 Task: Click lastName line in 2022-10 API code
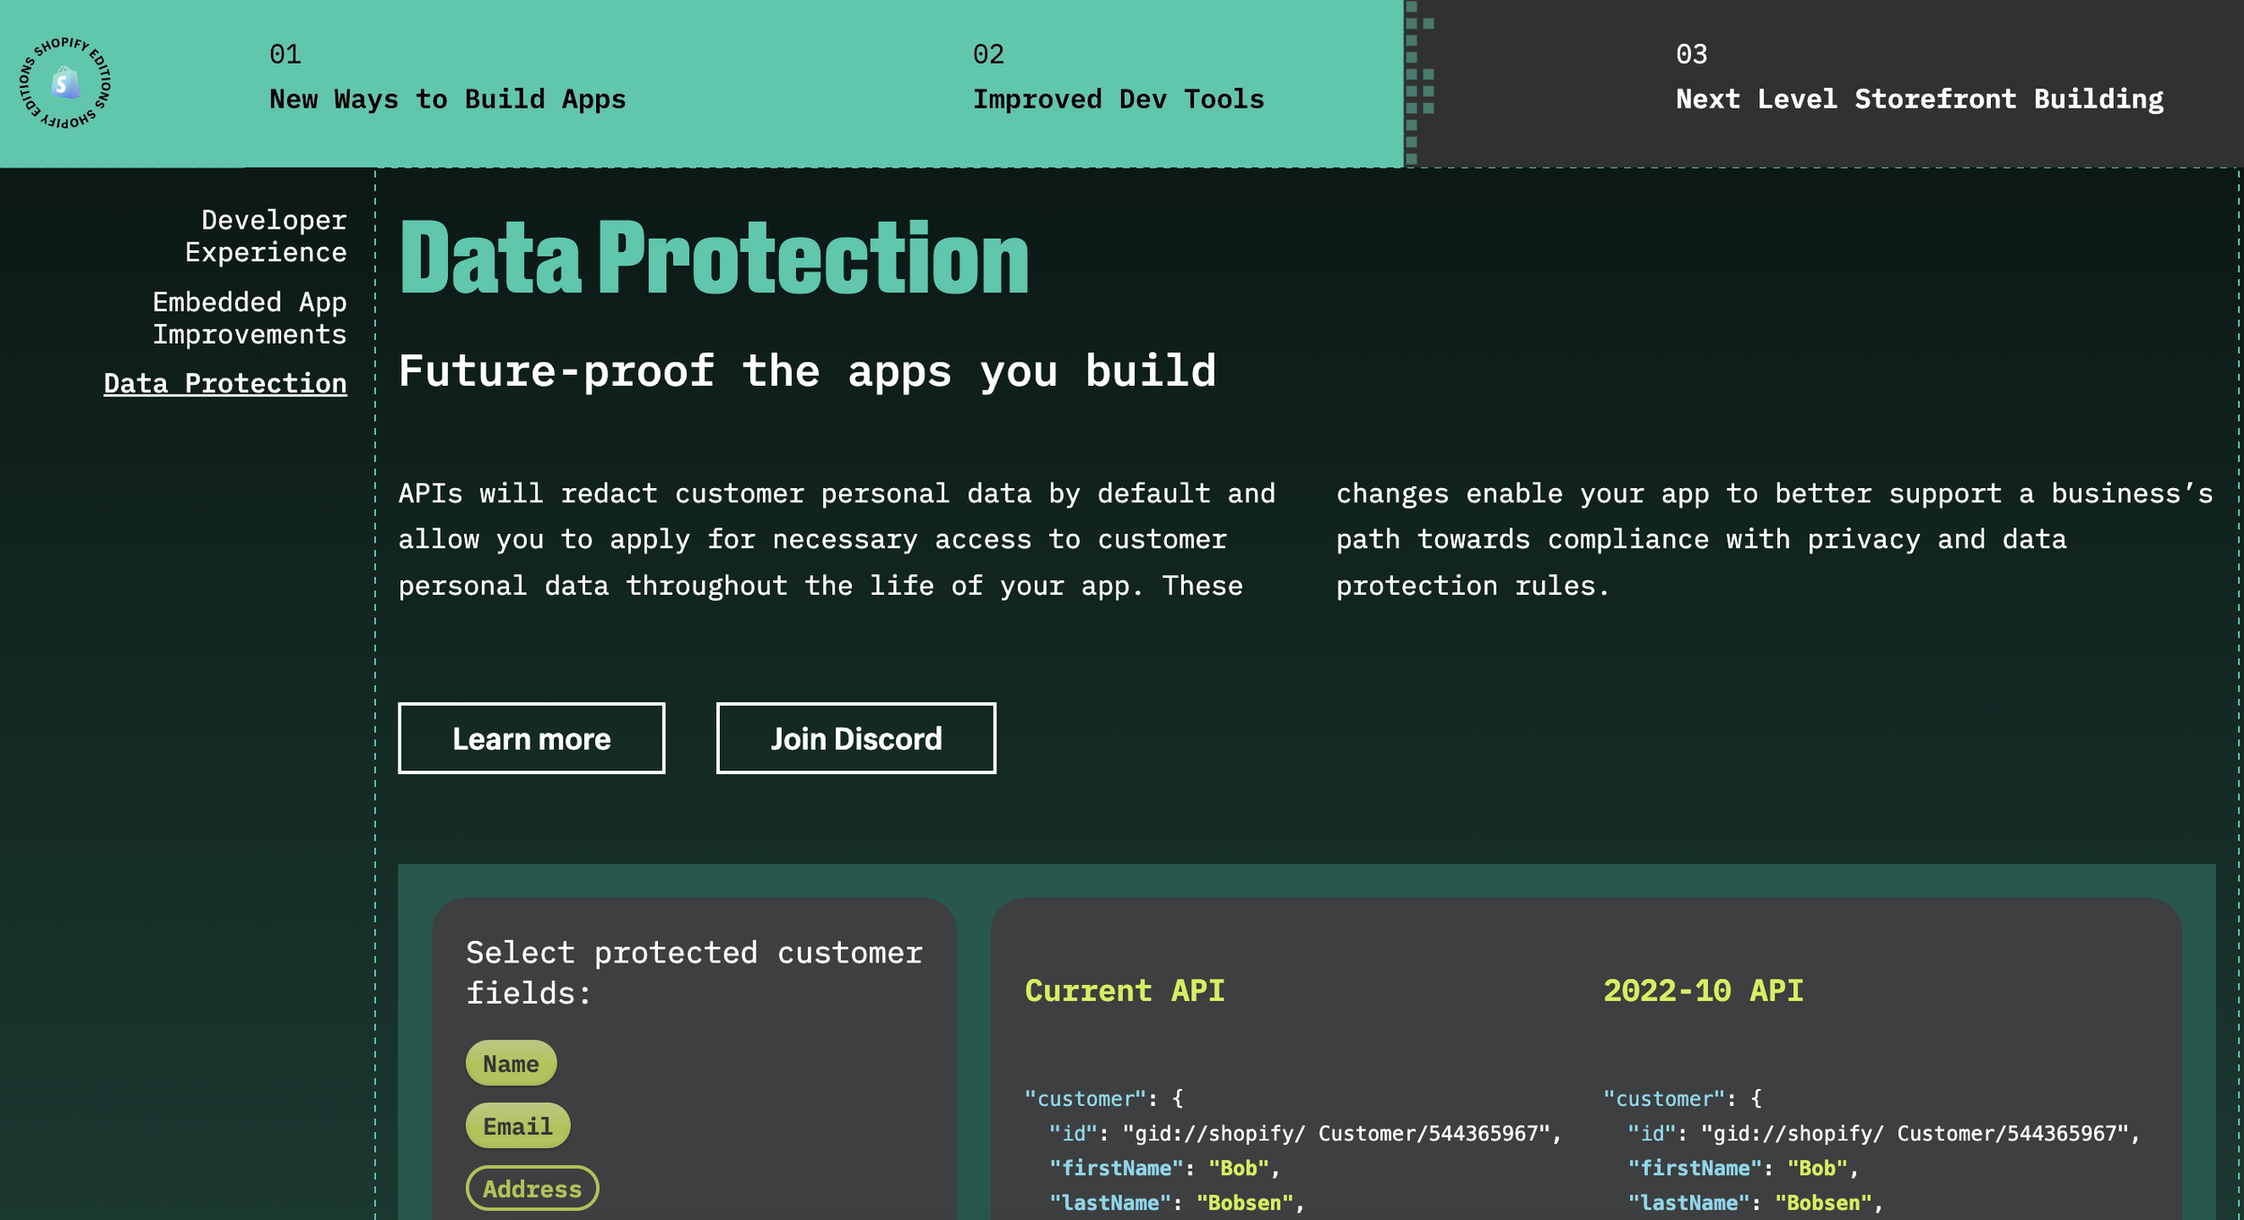click(1753, 1203)
